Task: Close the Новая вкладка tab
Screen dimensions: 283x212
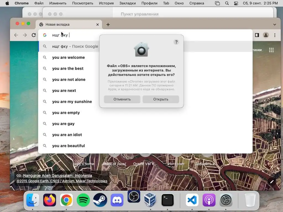Action: pos(98,25)
